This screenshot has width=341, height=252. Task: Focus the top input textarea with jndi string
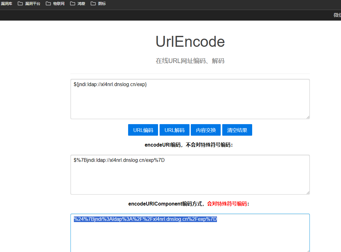[x=190, y=99]
